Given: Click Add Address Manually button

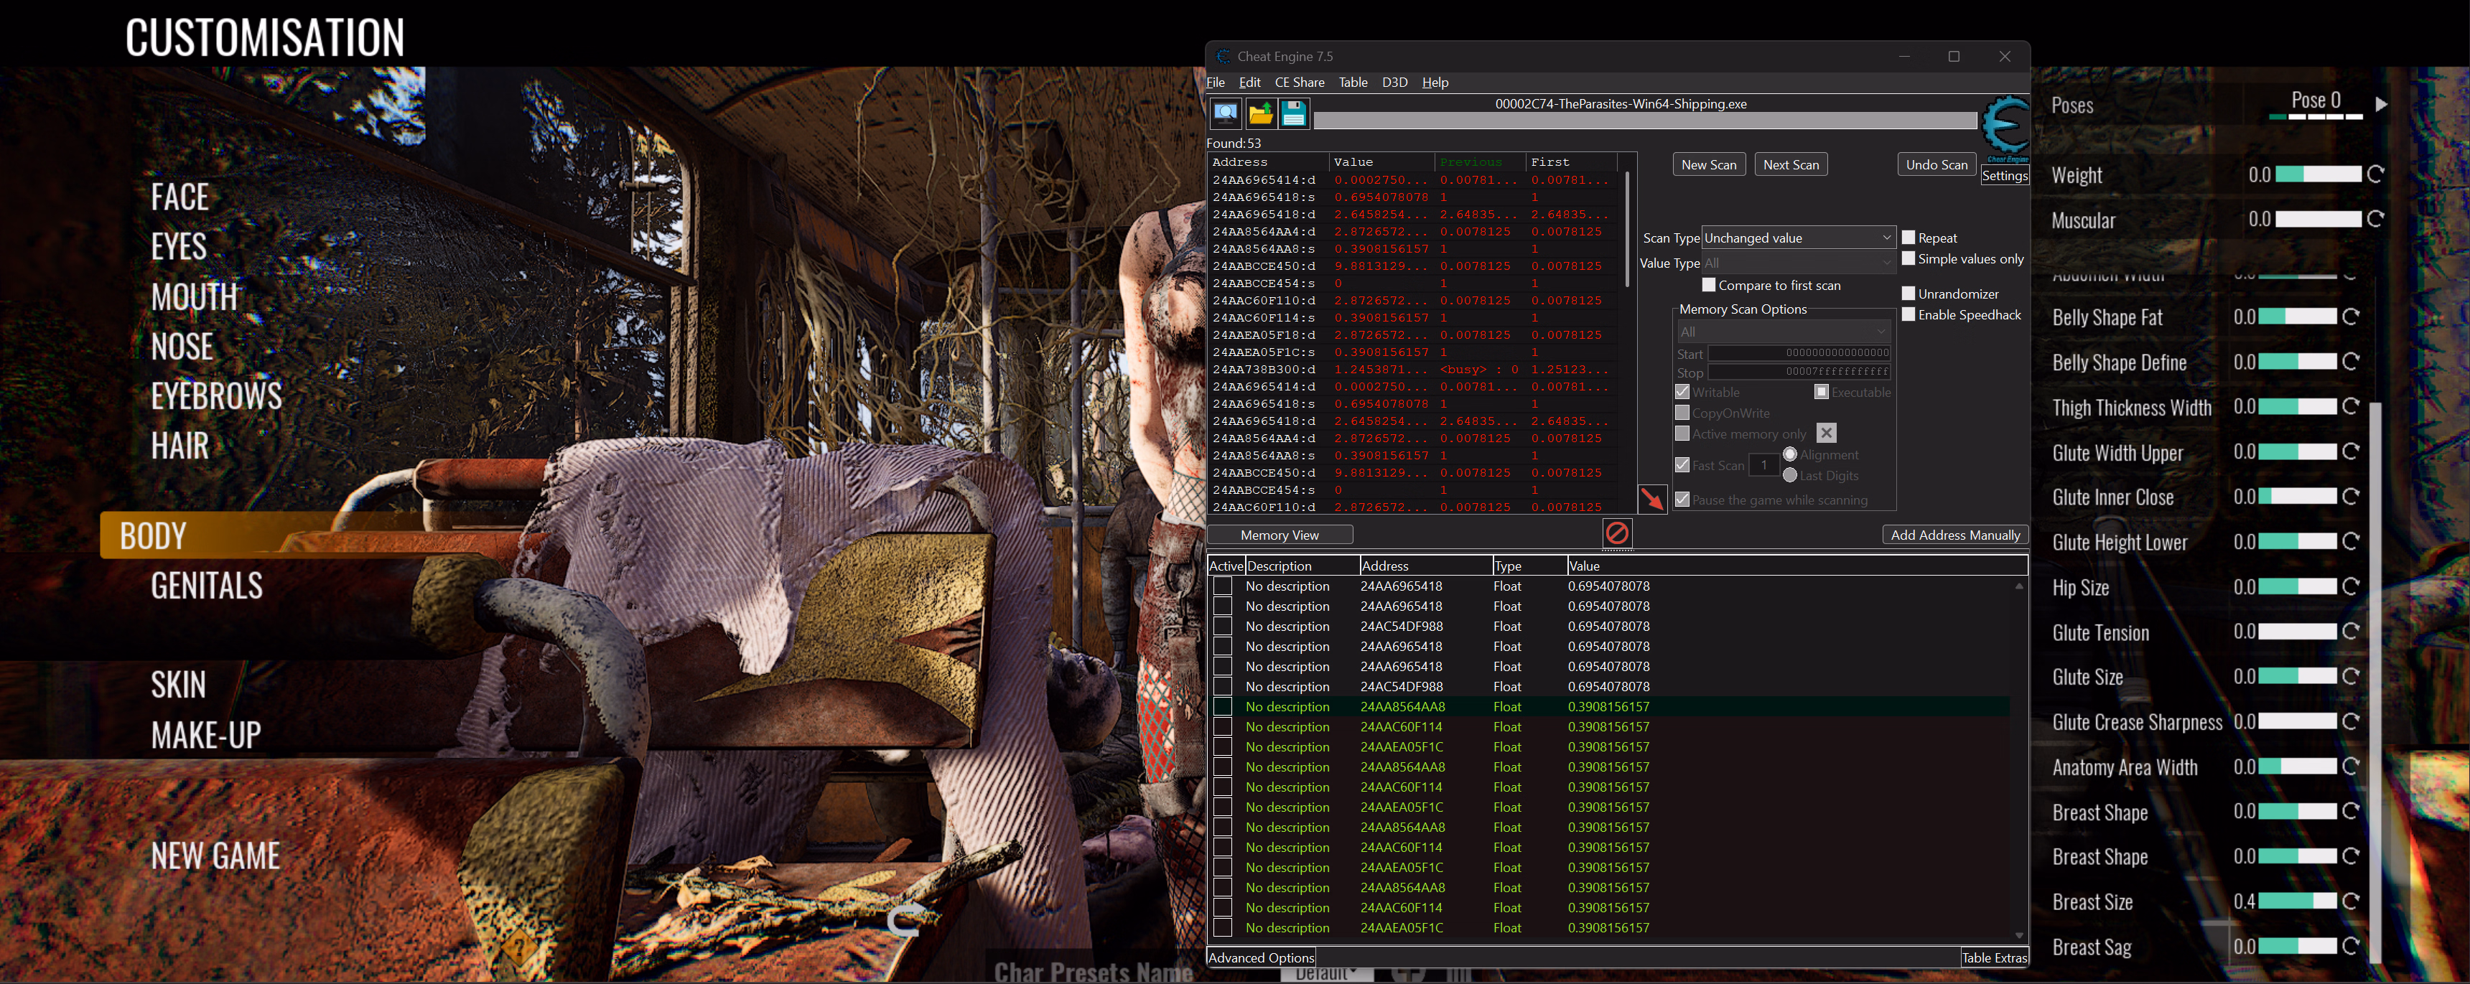Looking at the screenshot, I should (x=1954, y=535).
